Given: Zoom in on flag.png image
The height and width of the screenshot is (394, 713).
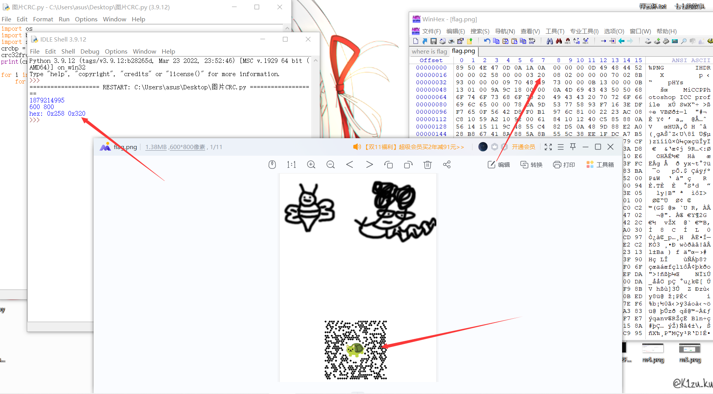Looking at the screenshot, I should click(x=311, y=165).
